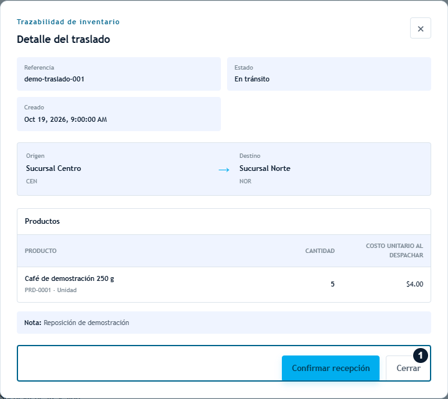Click the Estado field label
This screenshot has width=448, height=399.
(244, 67)
